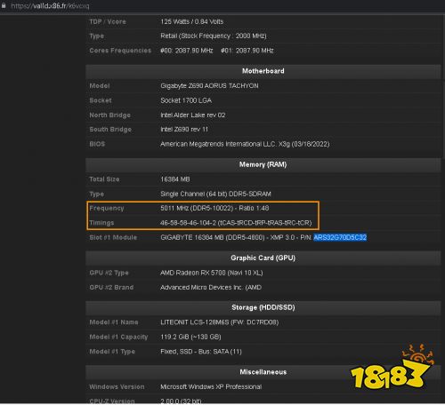Click the Gigabyte Z690 AORUS TACHYON model text
Screen dimensions: 445x405
209,86
